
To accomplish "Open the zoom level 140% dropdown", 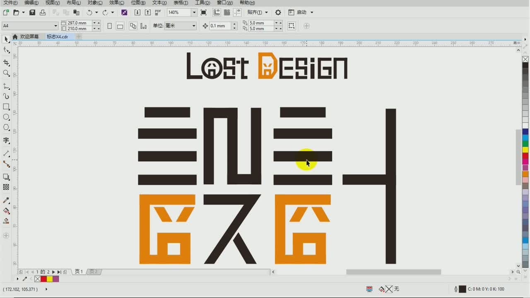I will [x=194, y=12].
